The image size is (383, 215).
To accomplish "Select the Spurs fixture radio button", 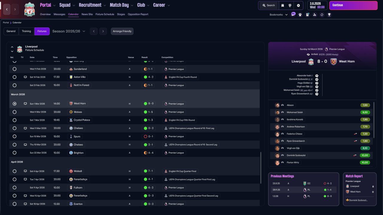I will (14, 136).
